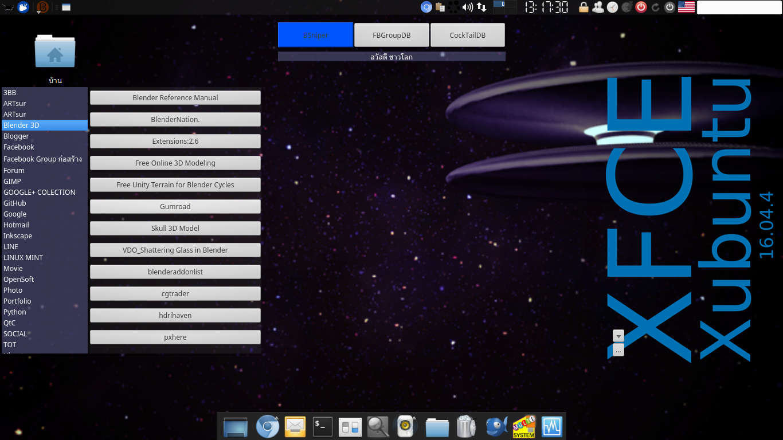Screen dimensions: 783x440
Task: Select Portfolio in the category list
Action: [x=45, y=301]
